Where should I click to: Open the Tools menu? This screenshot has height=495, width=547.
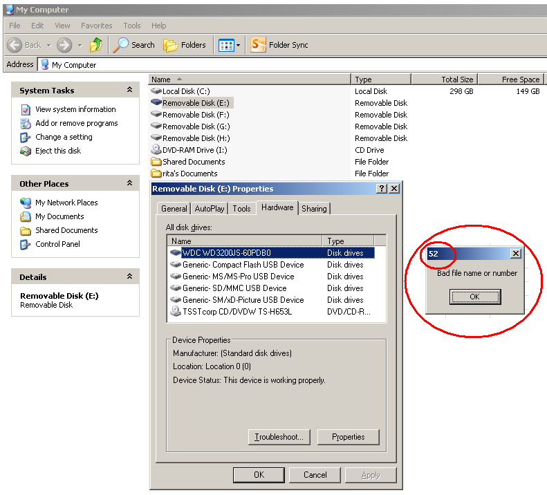131,26
